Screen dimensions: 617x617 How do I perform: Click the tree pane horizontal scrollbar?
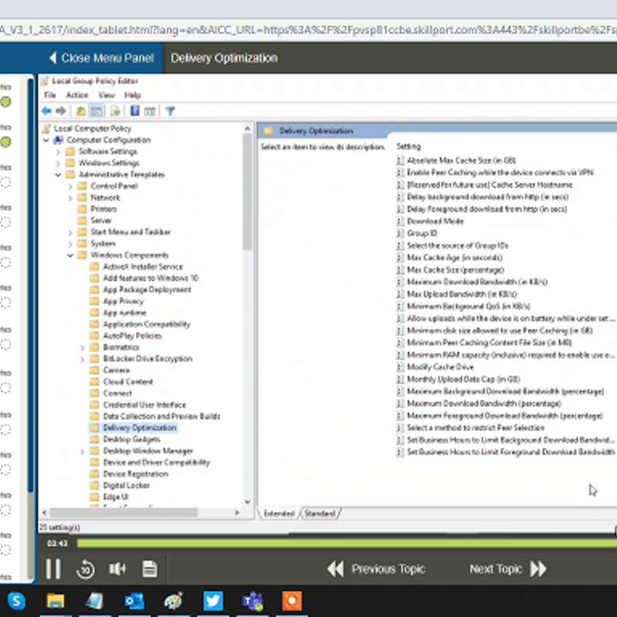click(x=123, y=513)
